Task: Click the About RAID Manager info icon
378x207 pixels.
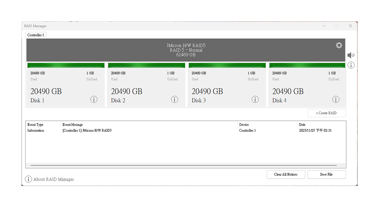Action: [x=28, y=179]
